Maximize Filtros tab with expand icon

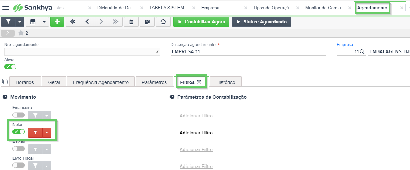(199, 82)
